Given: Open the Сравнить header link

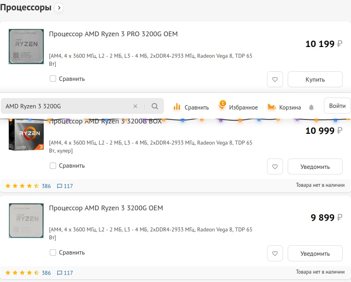Looking at the screenshot, I should pos(197,108).
